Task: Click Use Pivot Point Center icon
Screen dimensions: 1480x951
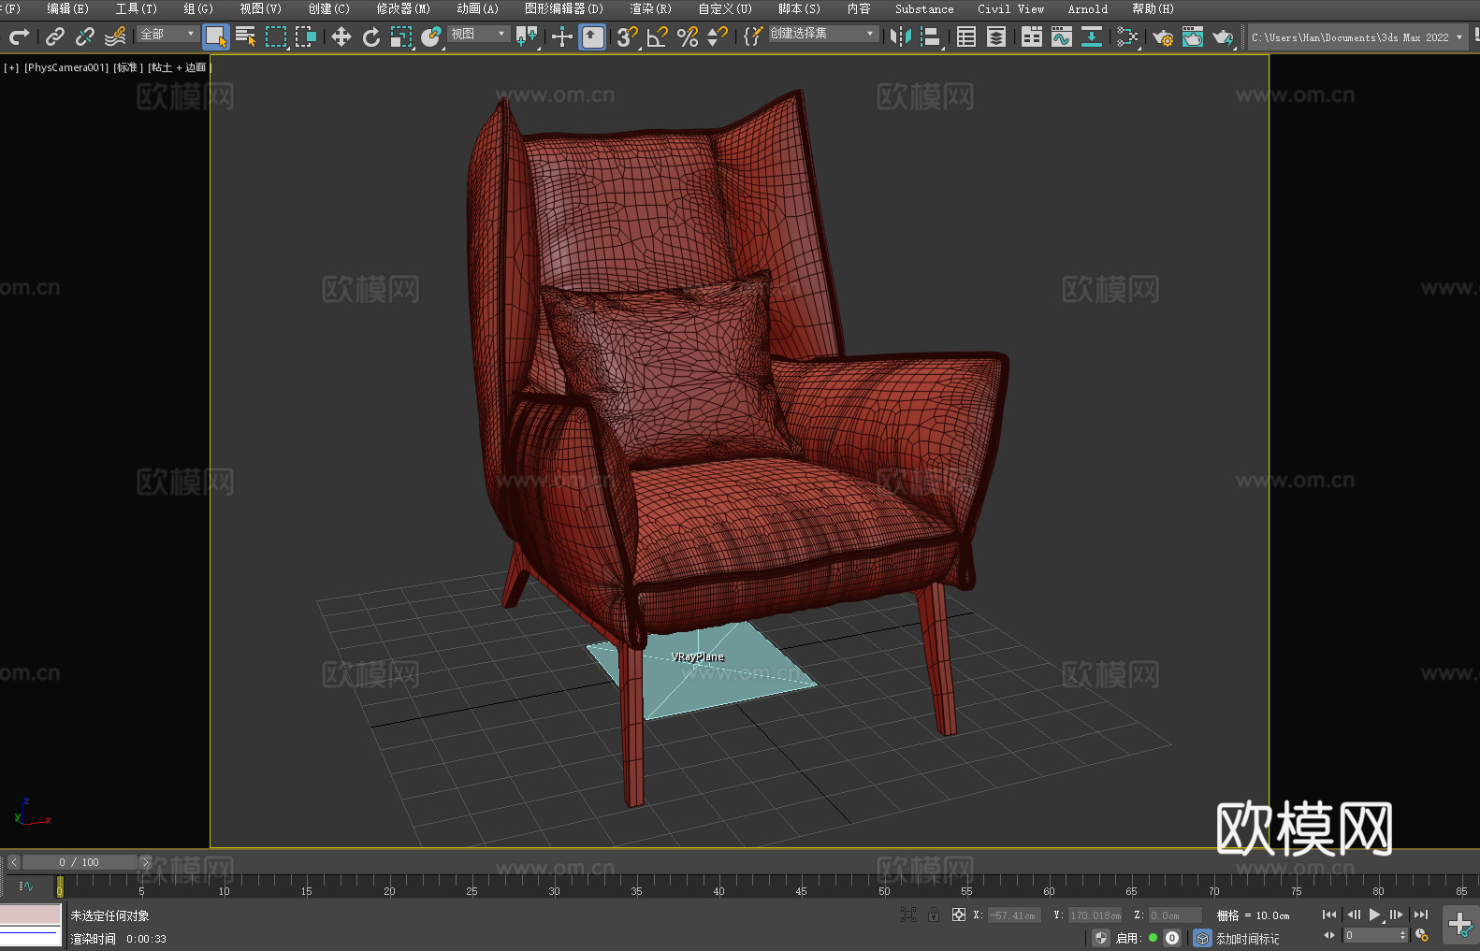Action: [527, 36]
